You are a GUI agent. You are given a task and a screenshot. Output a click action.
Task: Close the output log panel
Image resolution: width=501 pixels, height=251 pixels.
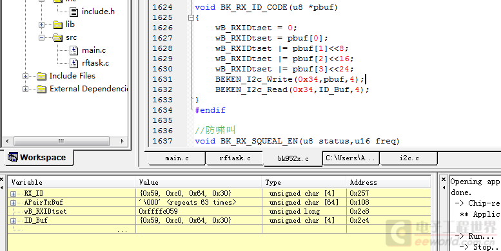(444, 180)
